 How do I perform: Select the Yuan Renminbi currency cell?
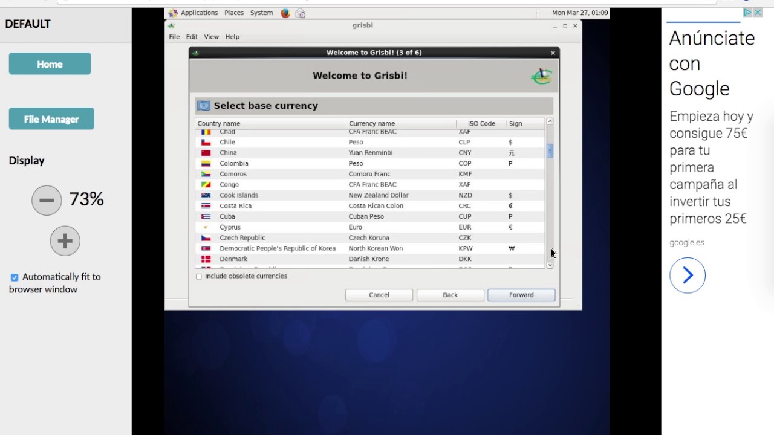click(371, 153)
